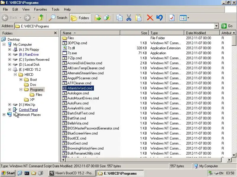Image resolution: width=237 pixels, height=177 pixels.
Task: Expand the (X:) Mini Xp node
Action: pos(9,104)
